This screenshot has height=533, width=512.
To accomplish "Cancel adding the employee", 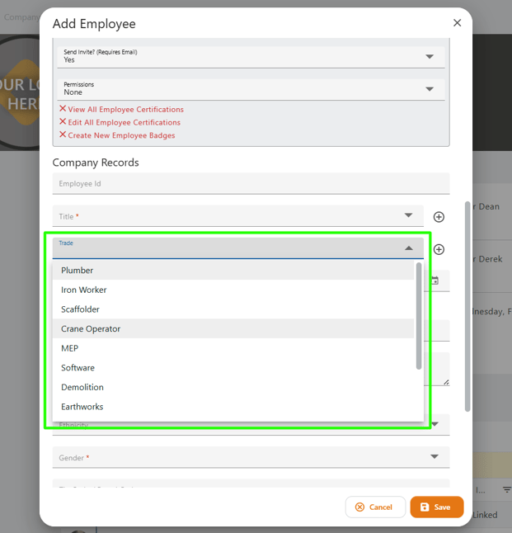I will (374, 507).
